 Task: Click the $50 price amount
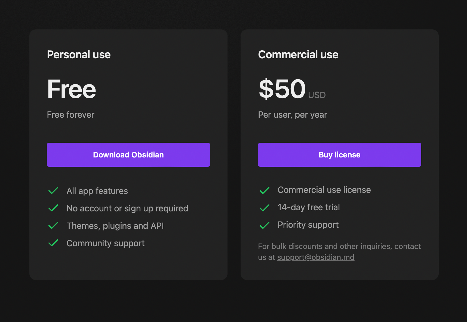[282, 89]
